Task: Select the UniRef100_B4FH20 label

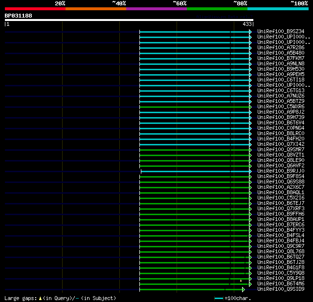Action: [x=281, y=139]
